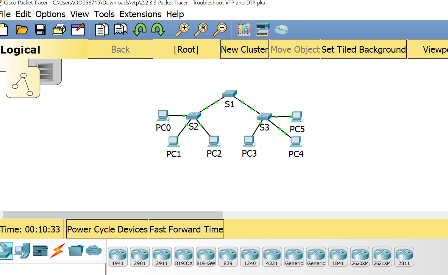The image size is (448, 275).
Task: Open the Options menu
Action: click(x=50, y=14)
